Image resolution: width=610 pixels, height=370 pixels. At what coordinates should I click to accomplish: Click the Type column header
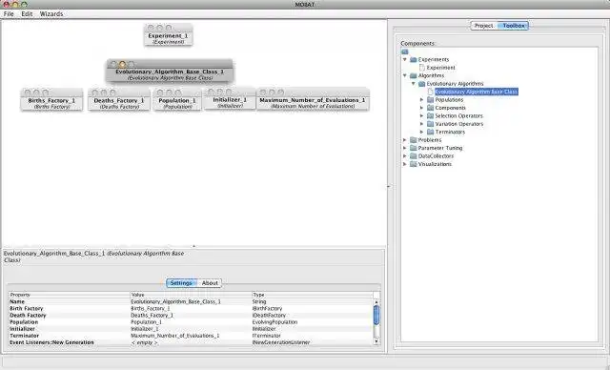(x=312, y=295)
